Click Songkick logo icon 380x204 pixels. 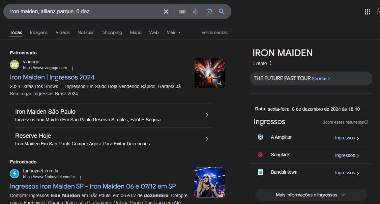(260, 155)
